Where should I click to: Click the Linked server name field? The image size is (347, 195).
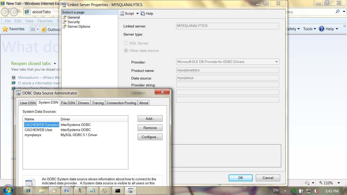point(228,26)
